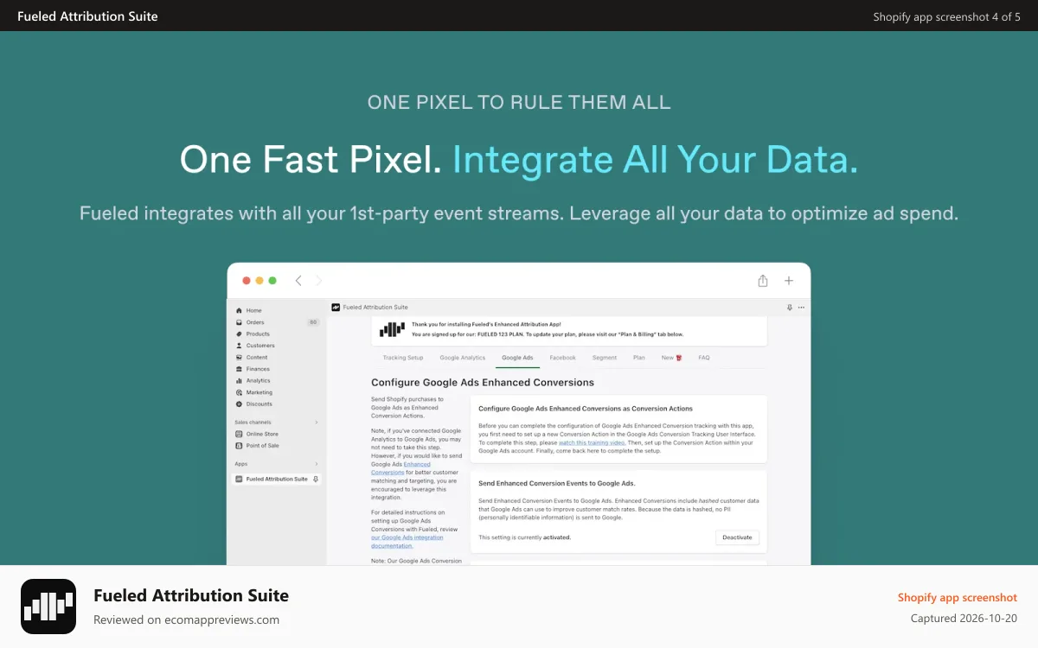
Task: View Analytics from the sidebar
Action: pyautogui.click(x=258, y=380)
